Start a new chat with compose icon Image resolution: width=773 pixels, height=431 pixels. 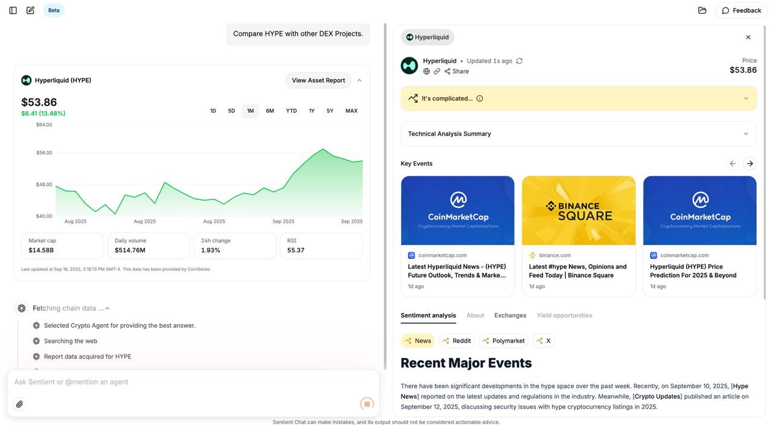click(30, 10)
